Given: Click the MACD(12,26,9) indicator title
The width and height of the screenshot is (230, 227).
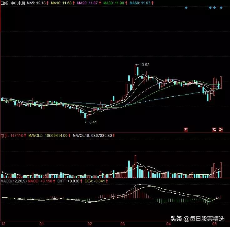Looking at the screenshot, I should pos(14,181).
